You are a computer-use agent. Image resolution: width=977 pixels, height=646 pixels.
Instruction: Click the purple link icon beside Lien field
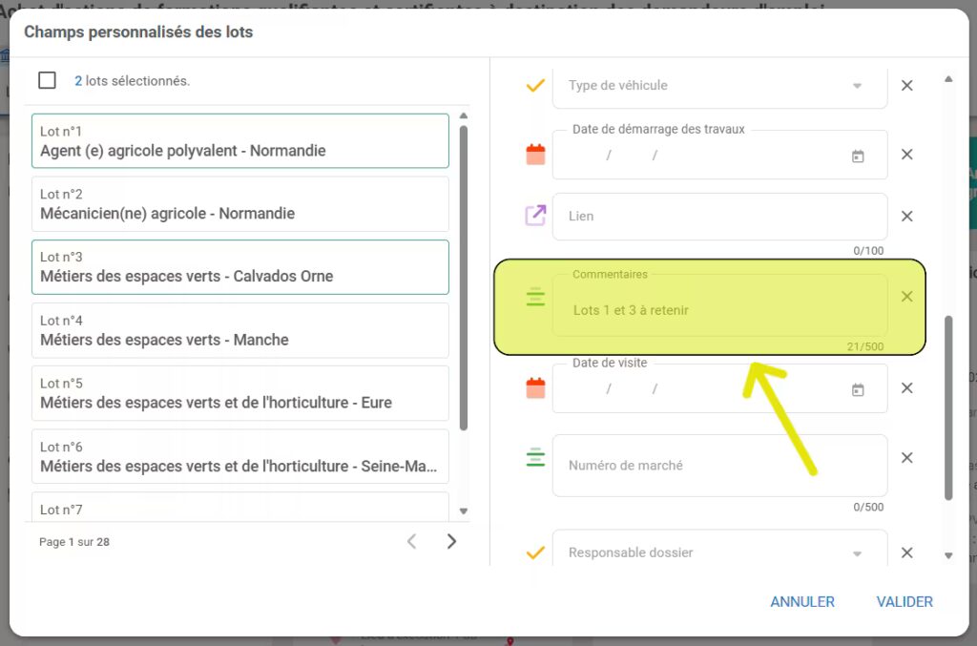coord(534,216)
